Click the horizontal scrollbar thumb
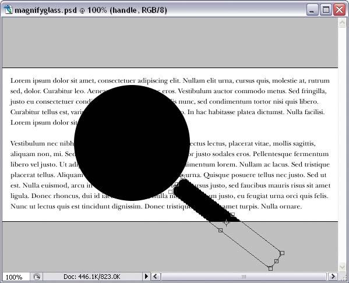The height and width of the screenshot is (283, 349). (x=244, y=277)
